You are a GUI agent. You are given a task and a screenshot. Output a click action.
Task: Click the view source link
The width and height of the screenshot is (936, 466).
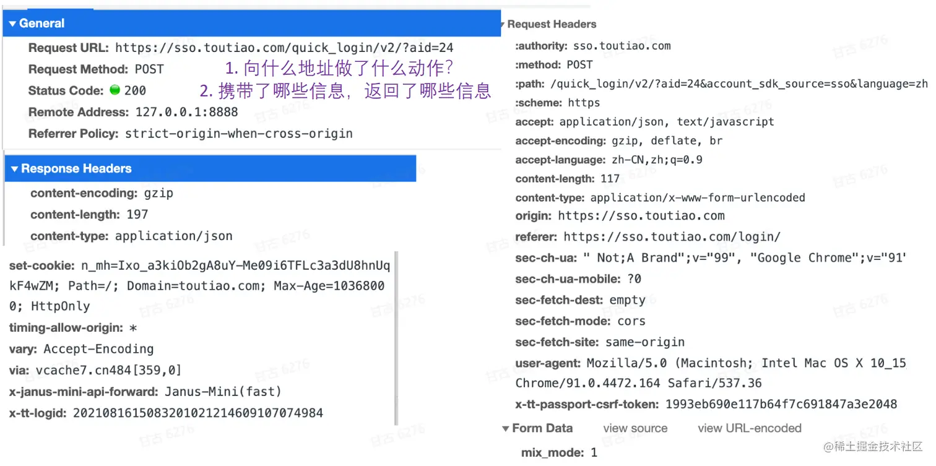(x=635, y=428)
